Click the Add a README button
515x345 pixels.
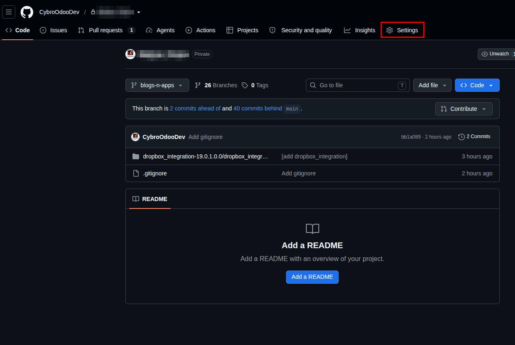coord(312,277)
